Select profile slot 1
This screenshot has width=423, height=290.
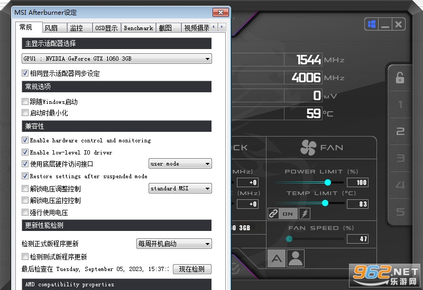(400, 104)
